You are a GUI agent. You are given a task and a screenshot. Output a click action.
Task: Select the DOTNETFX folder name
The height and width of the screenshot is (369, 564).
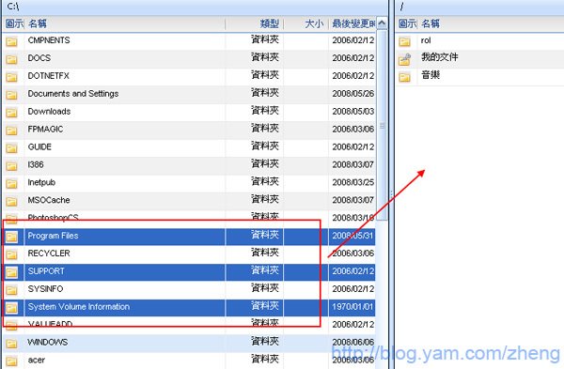click(48, 76)
